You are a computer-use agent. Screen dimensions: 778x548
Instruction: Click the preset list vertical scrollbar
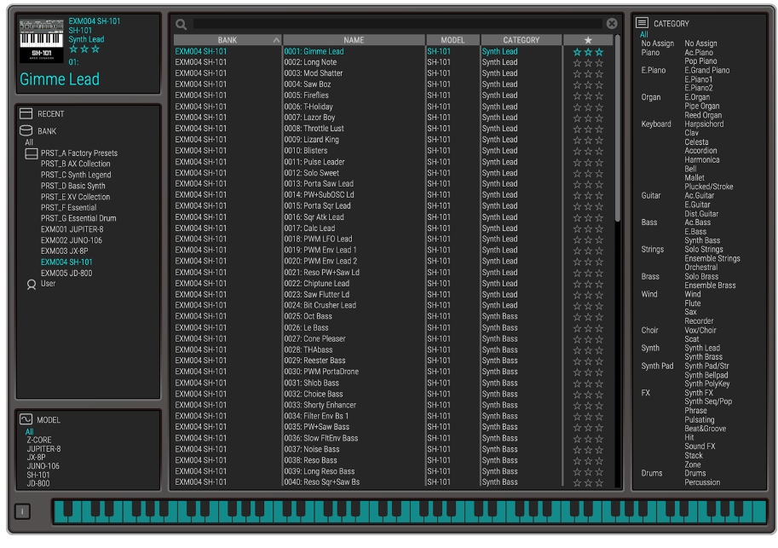(x=618, y=128)
